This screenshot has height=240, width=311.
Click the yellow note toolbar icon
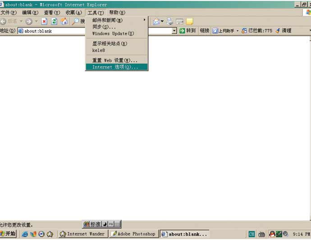tap(189, 22)
